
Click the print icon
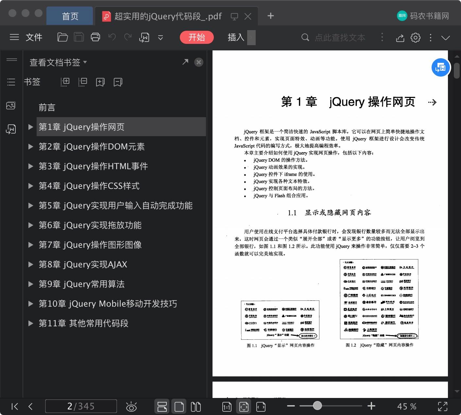(95, 37)
